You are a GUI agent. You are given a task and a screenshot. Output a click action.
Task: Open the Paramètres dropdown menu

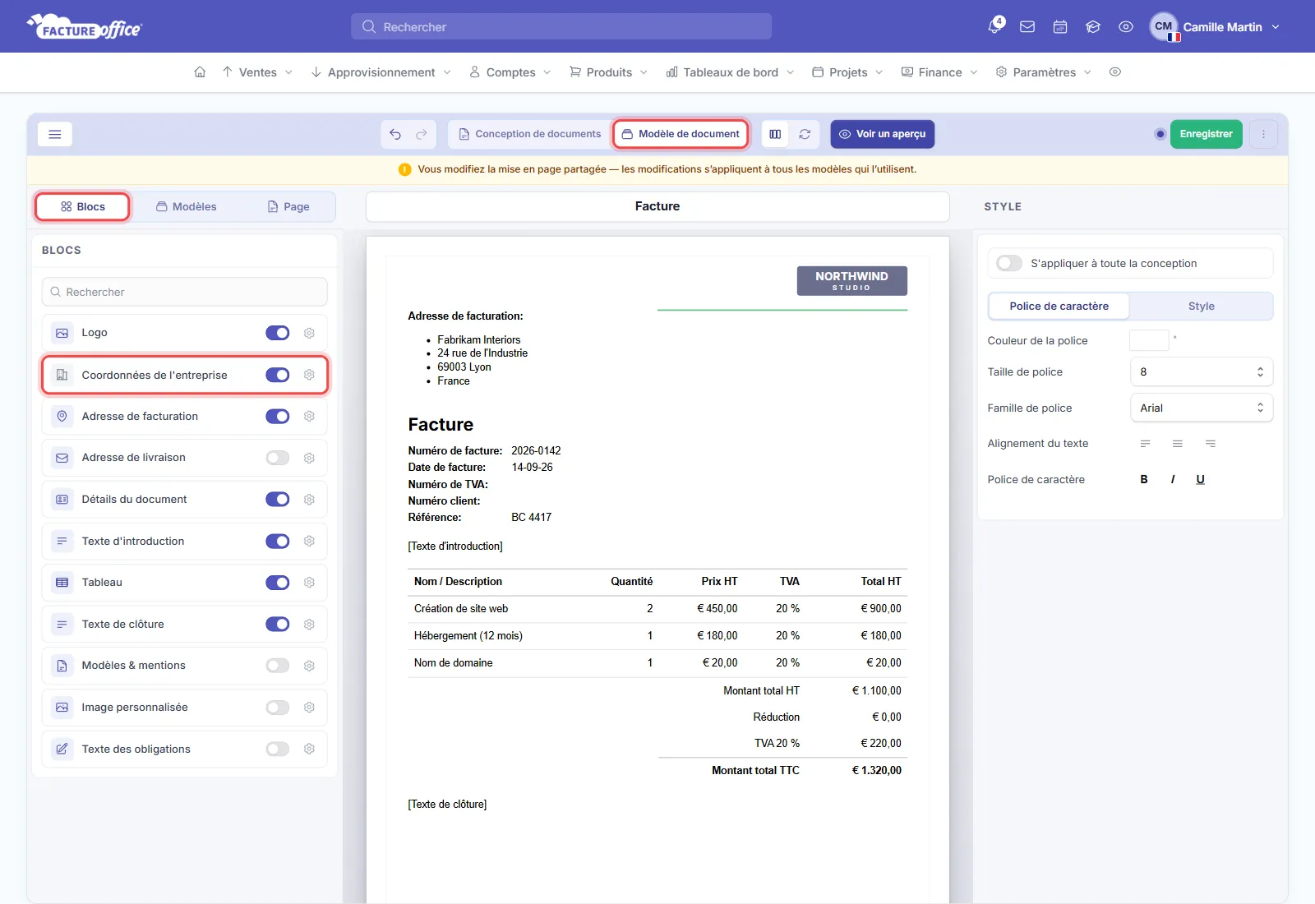[x=1044, y=72]
